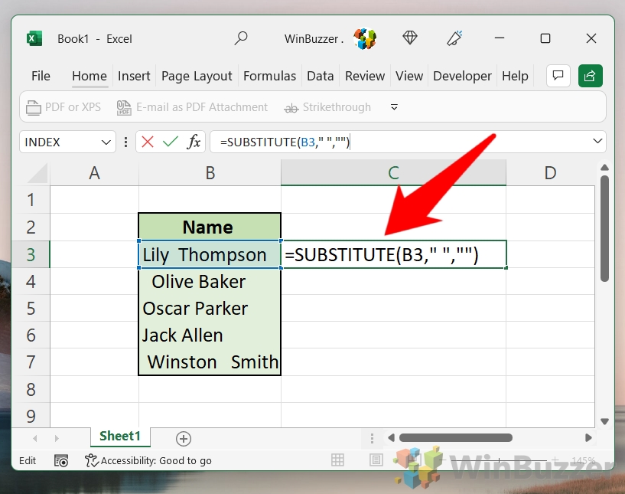Click the Jack Allen cell
The height and width of the screenshot is (494, 625).
point(210,335)
